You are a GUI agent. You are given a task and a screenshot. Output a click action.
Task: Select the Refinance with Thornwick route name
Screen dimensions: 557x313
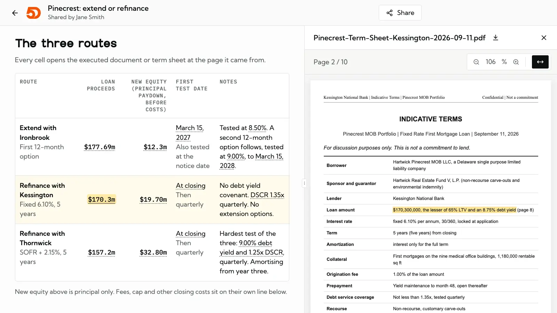pos(42,238)
